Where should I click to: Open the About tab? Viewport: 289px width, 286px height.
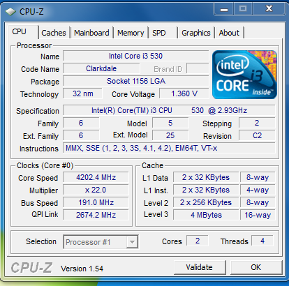pyautogui.click(x=229, y=33)
